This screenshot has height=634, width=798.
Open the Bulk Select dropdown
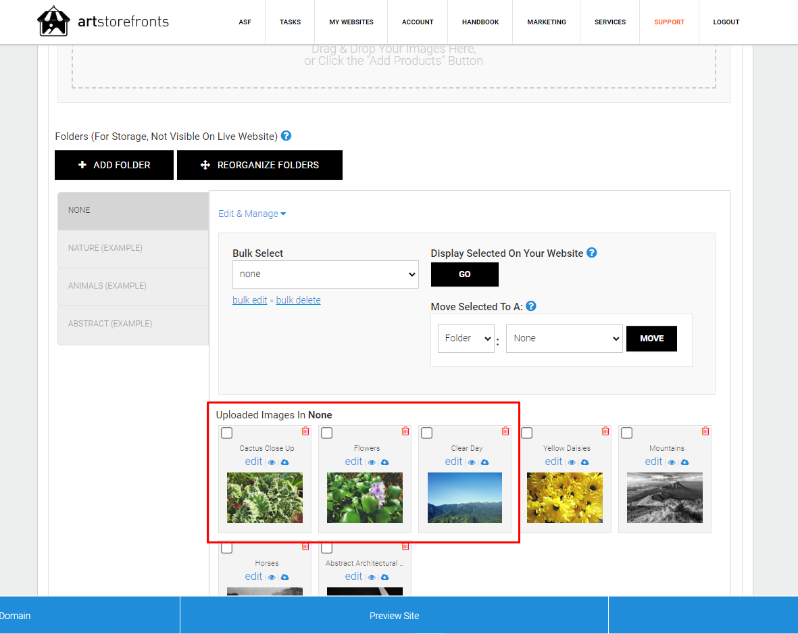coord(326,274)
